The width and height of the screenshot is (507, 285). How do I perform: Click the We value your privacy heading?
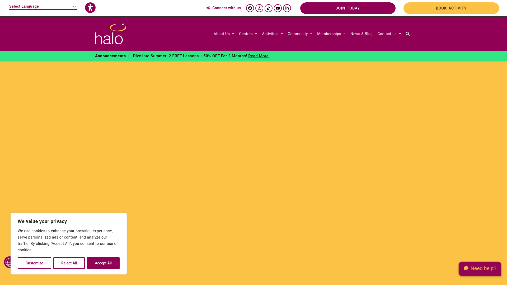coord(42,221)
